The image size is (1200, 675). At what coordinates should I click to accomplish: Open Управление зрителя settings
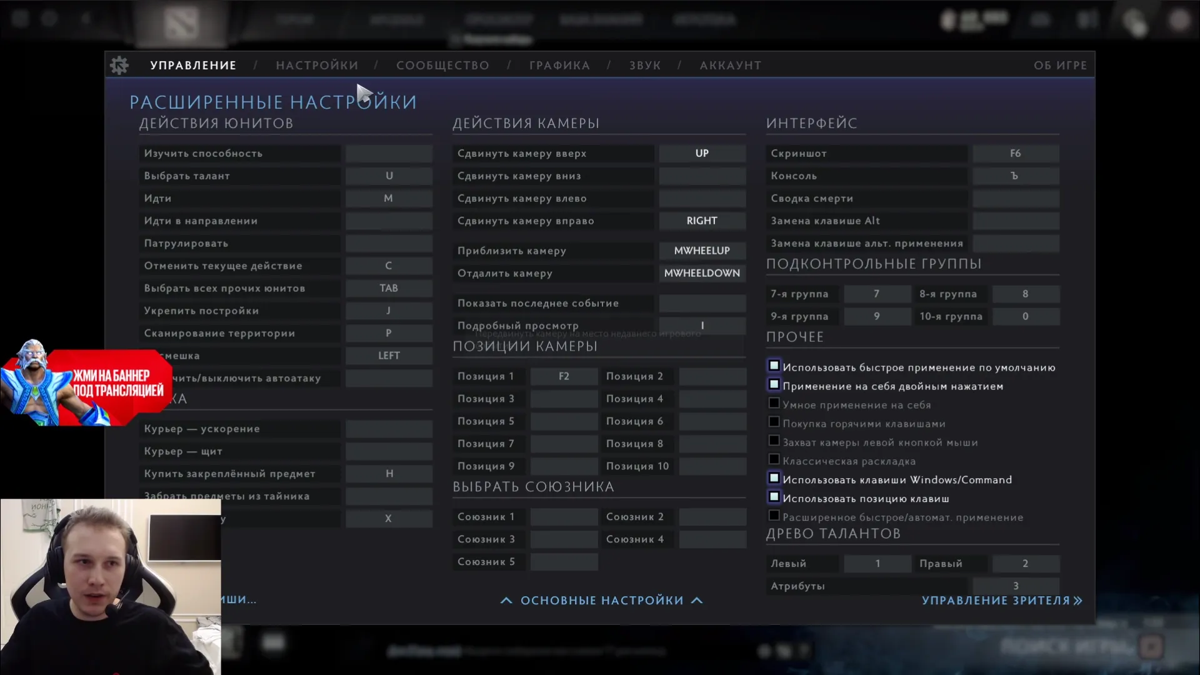pyautogui.click(x=996, y=601)
